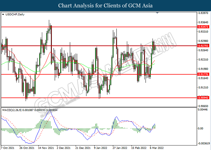
Task: Click the 0.91980 price axis value
Action: pyautogui.click(x=203, y=69)
